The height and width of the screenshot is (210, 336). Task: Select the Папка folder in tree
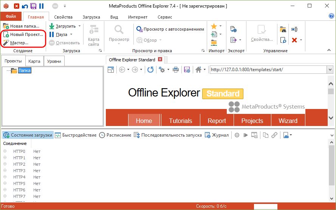tap(25, 70)
